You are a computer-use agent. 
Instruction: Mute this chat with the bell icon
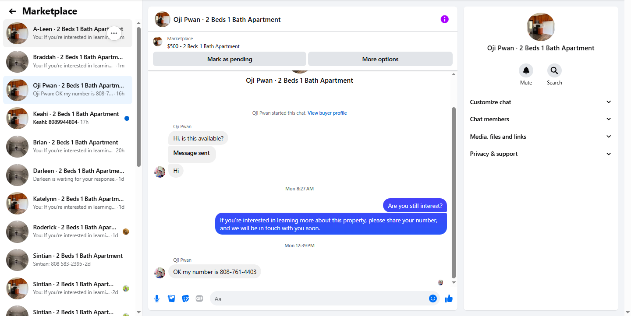click(526, 70)
